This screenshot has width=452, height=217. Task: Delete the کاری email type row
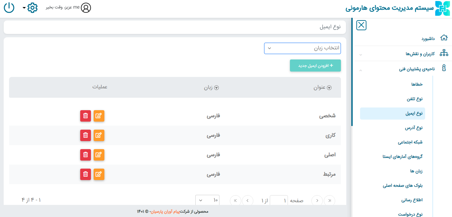pyautogui.click(x=86, y=135)
